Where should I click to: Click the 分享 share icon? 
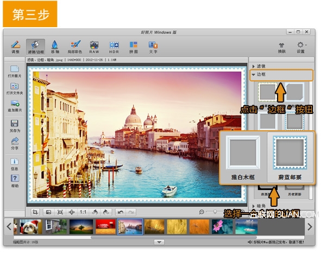click(15, 144)
